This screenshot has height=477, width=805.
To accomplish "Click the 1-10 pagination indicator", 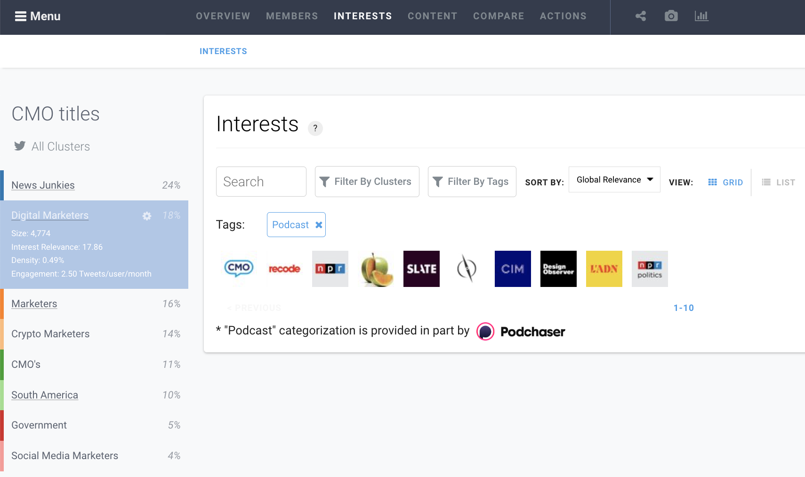I will pos(684,308).
